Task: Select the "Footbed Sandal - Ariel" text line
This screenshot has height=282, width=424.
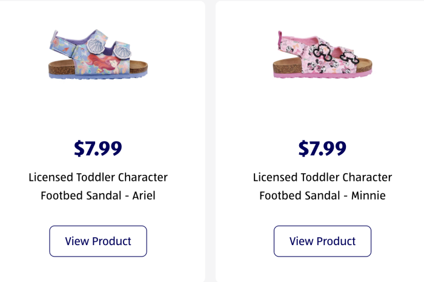Action: pos(98,195)
